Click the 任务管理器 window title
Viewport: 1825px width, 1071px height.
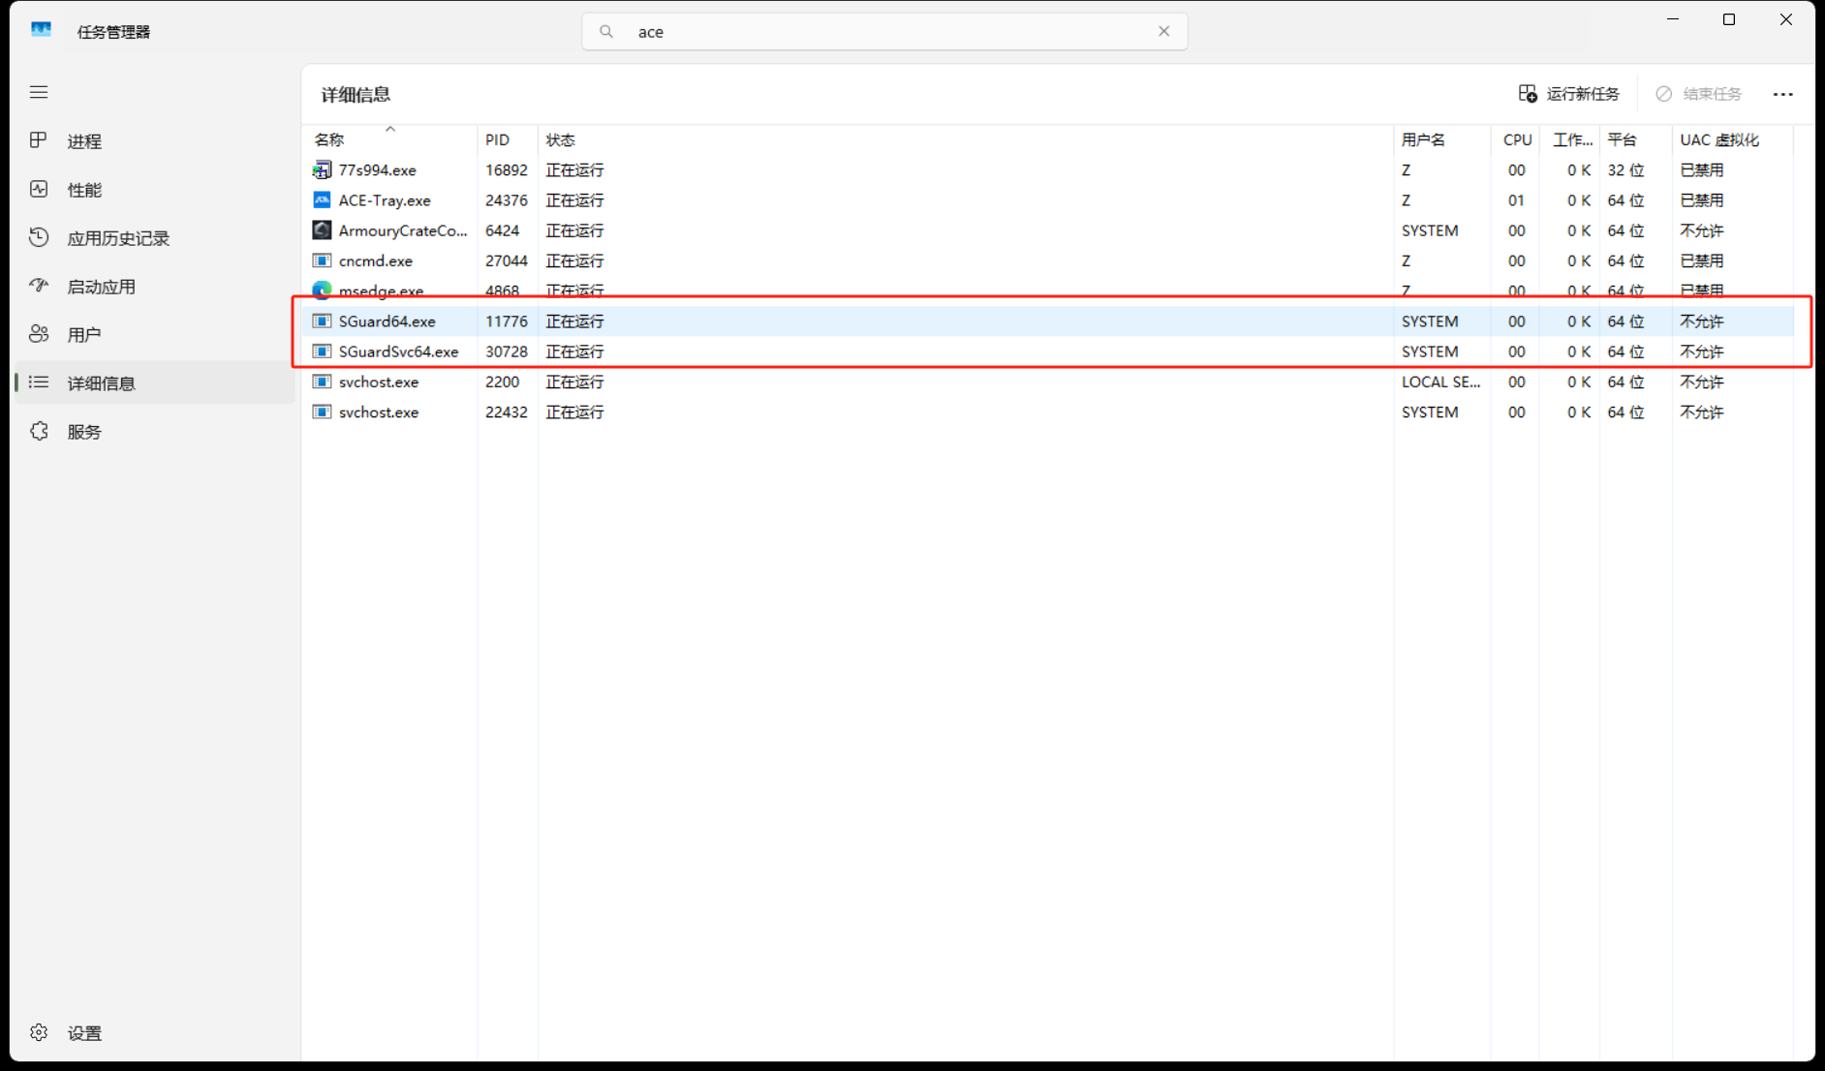(113, 32)
